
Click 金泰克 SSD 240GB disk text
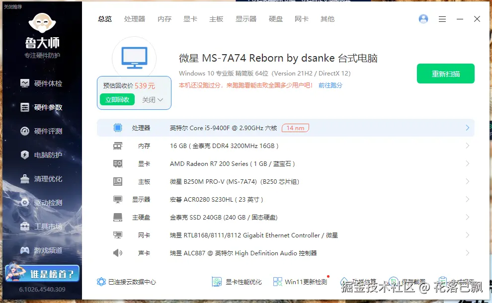[224, 218]
